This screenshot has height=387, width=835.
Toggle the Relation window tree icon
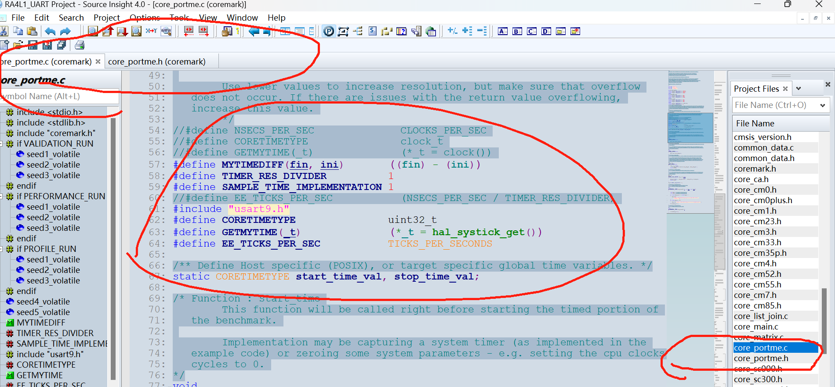(358, 31)
